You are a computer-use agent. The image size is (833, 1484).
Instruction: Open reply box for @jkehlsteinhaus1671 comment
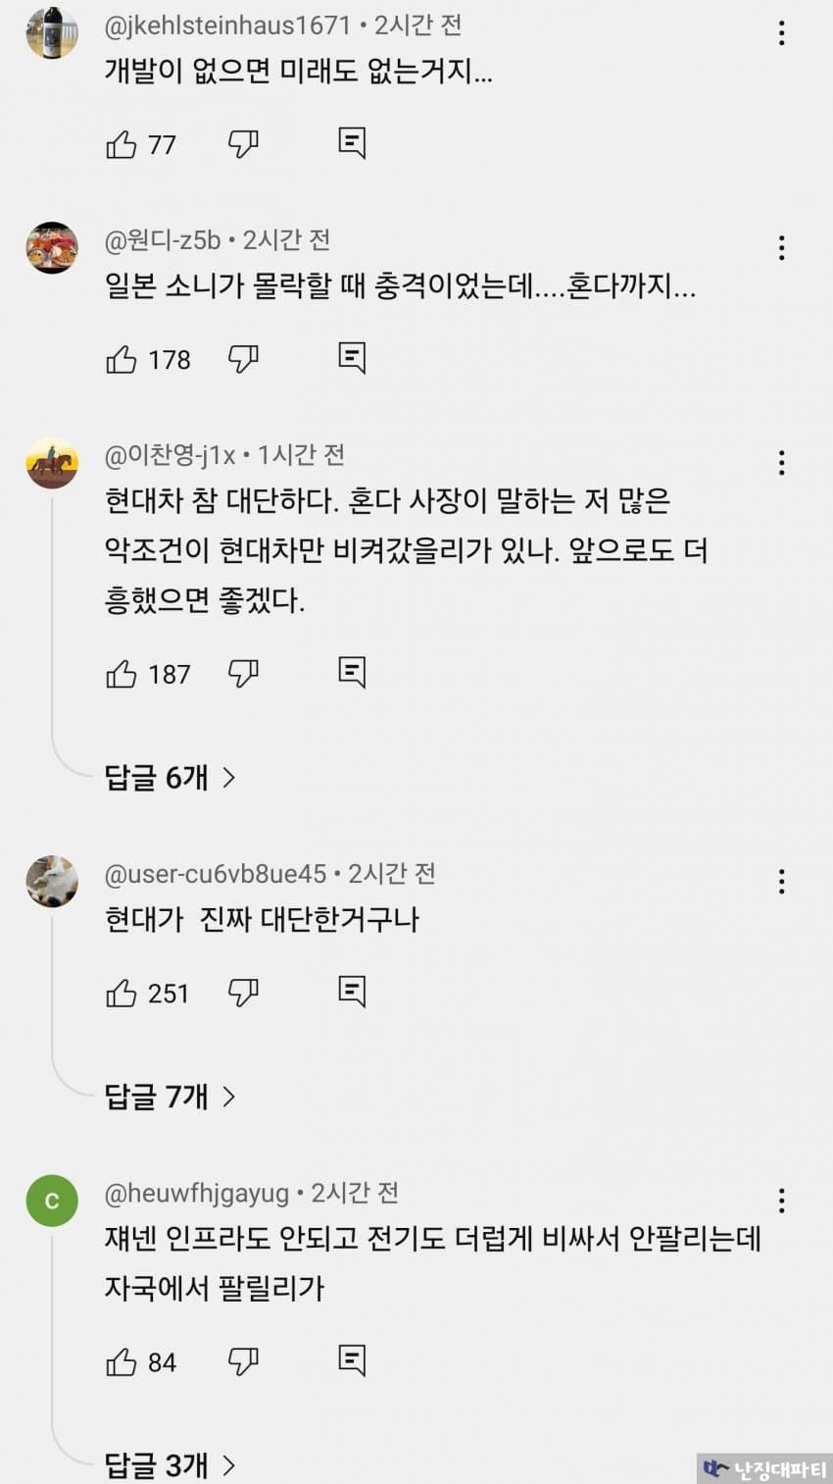(352, 143)
